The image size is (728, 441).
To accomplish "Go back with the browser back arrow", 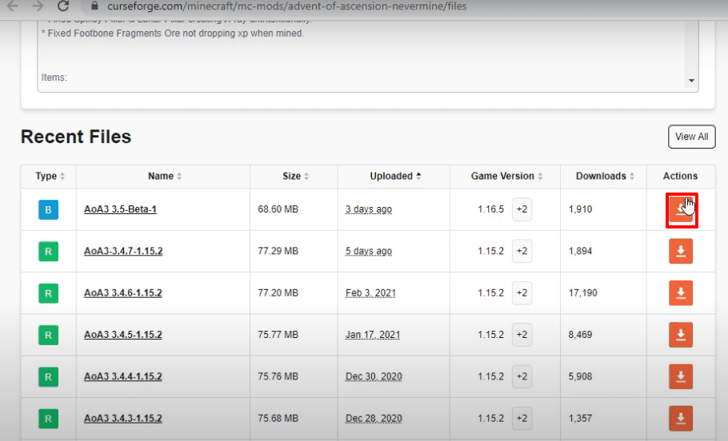I will coord(13,6).
